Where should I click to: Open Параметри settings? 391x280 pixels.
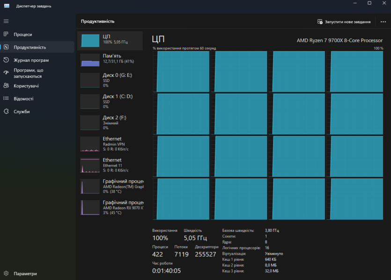pyautogui.click(x=37, y=273)
